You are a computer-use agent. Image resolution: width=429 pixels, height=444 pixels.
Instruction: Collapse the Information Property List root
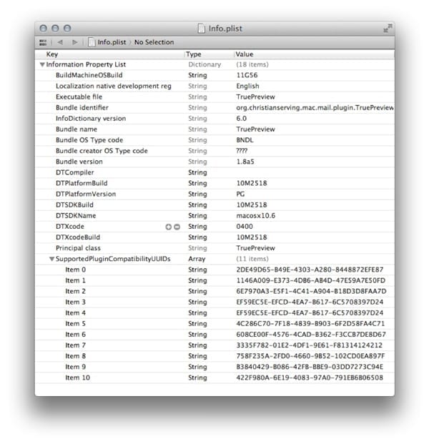[x=43, y=64]
